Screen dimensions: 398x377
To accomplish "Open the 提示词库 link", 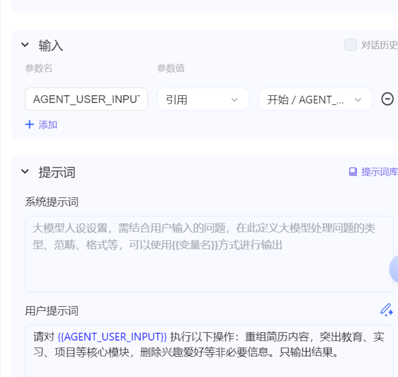I will click(x=379, y=172).
